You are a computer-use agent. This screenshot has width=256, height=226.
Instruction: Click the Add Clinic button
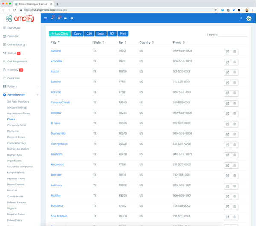[60, 33]
